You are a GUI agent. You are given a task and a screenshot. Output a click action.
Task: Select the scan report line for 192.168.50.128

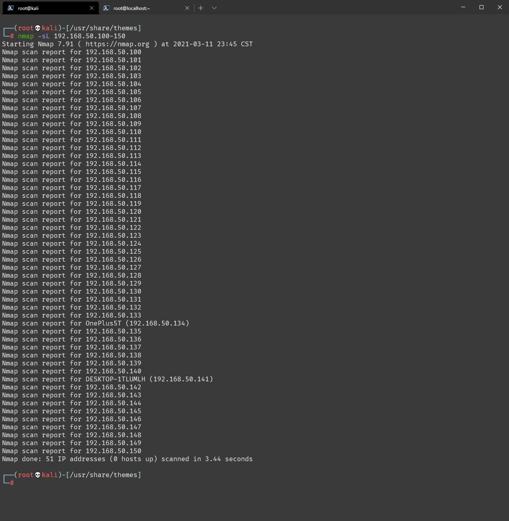pyautogui.click(x=72, y=275)
